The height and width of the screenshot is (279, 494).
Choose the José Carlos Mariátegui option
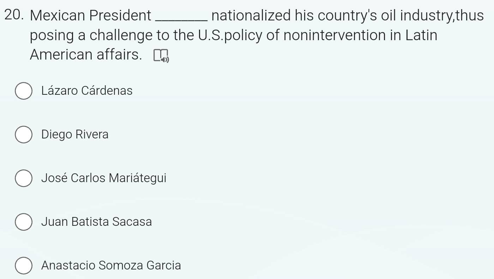[x=23, y=179]
